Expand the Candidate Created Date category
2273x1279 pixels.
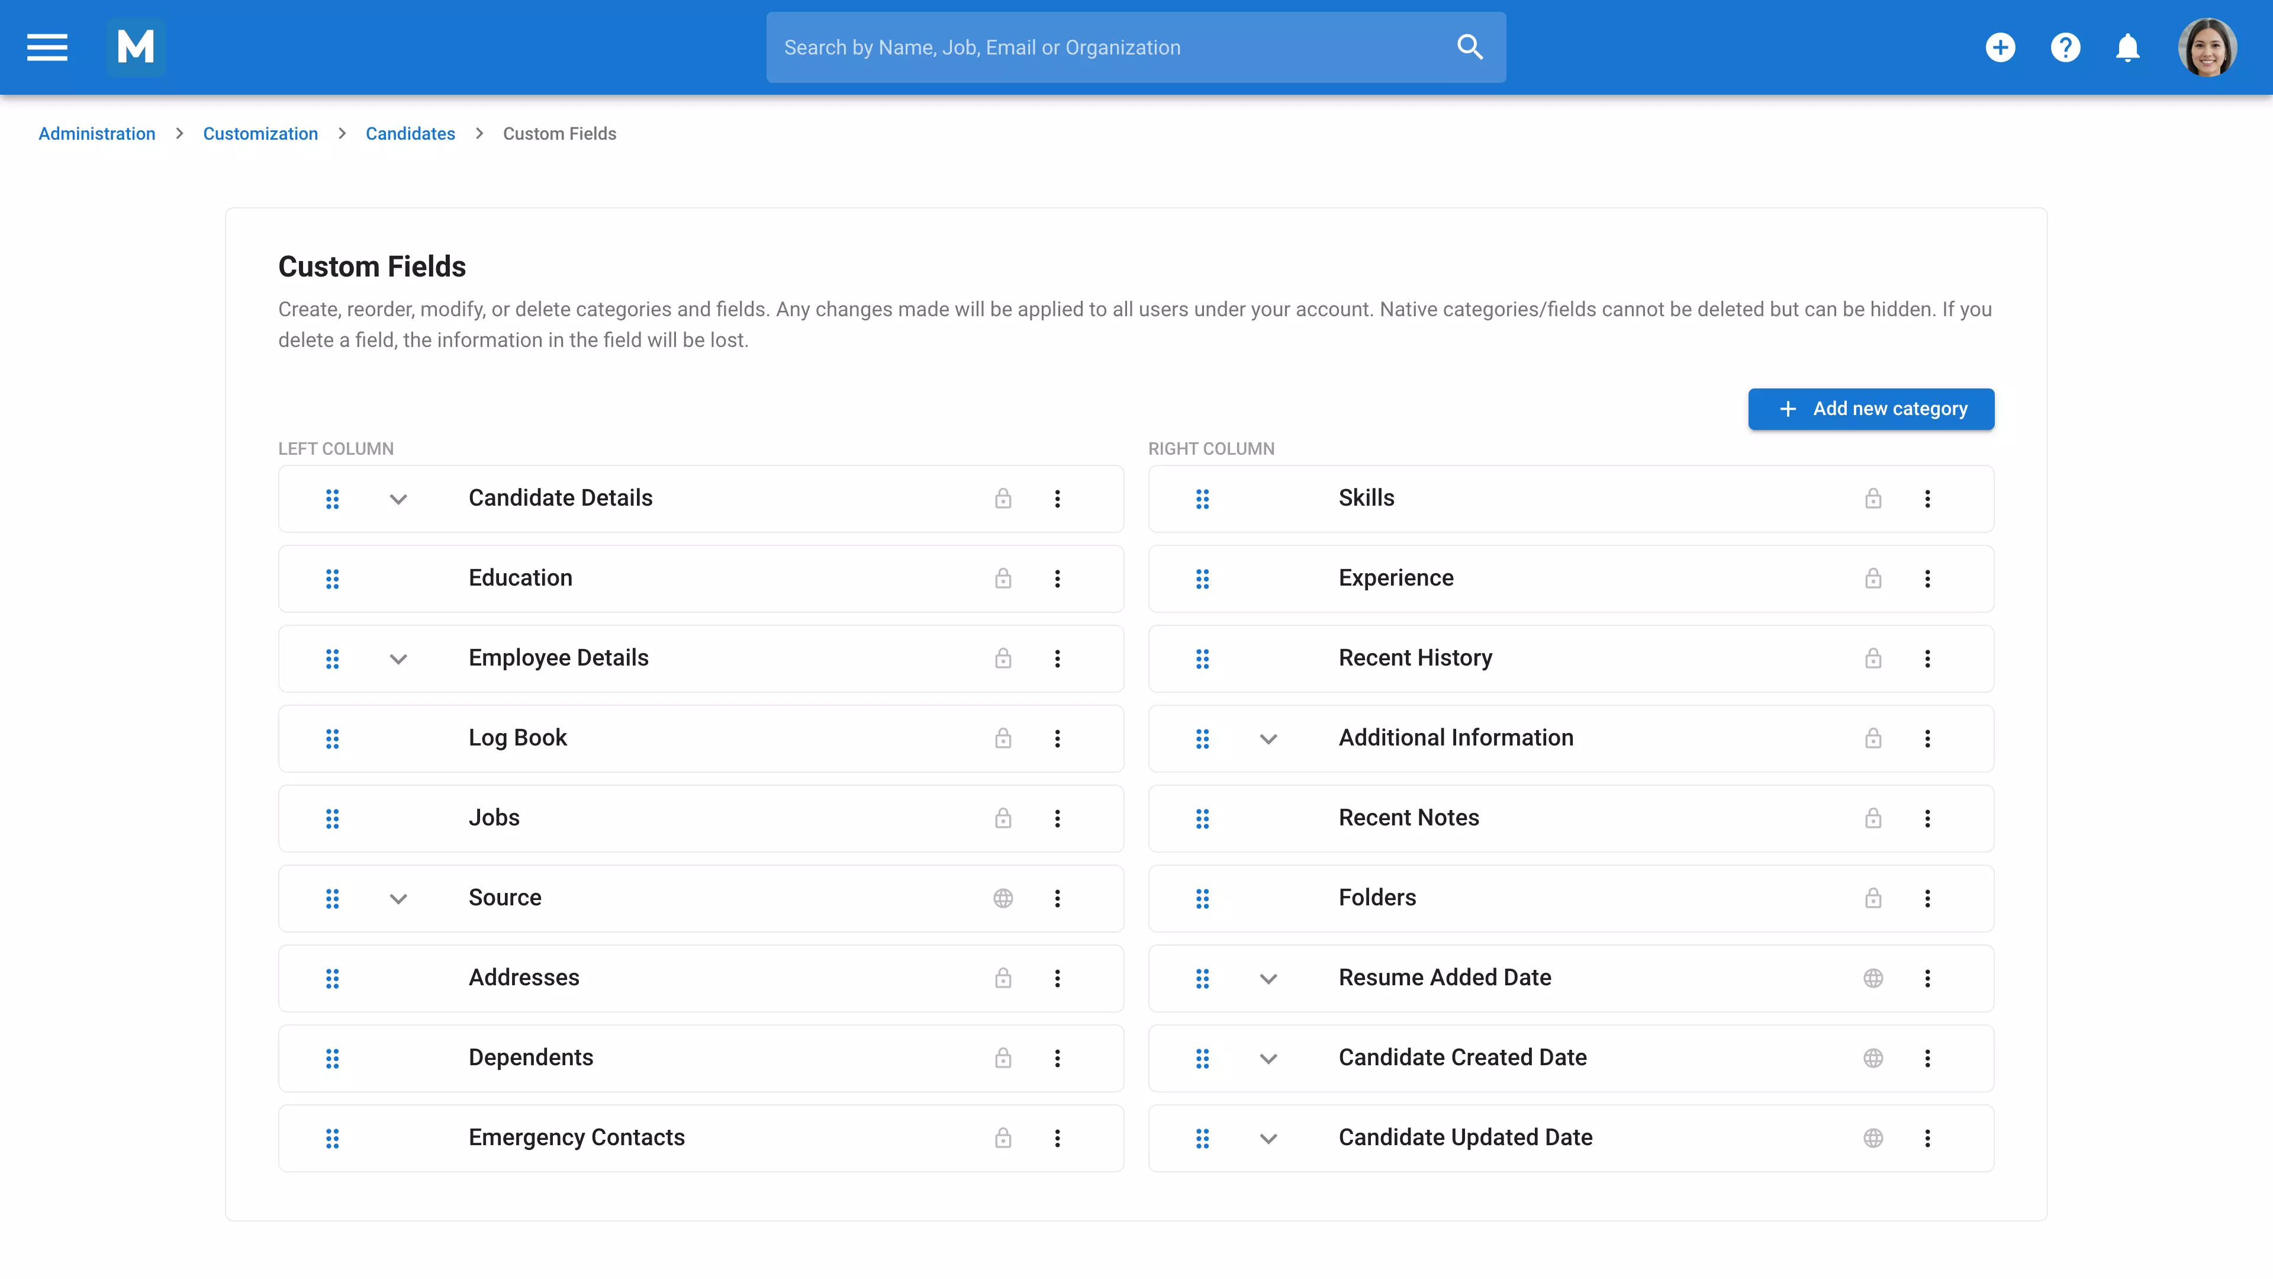[1268, 1058]
